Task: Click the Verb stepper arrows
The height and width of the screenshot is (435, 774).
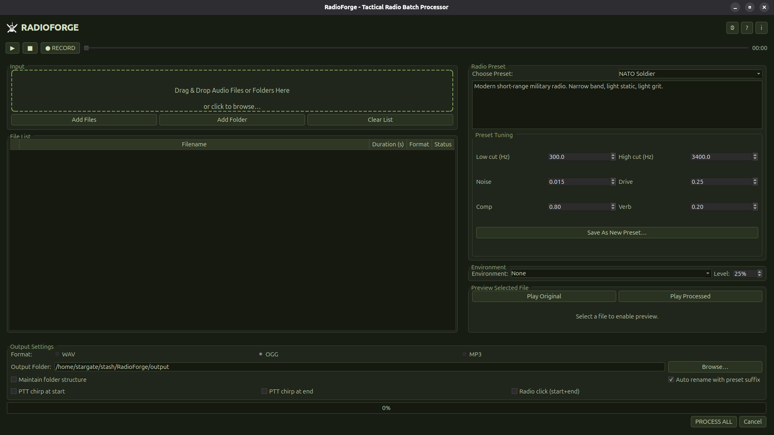Action: (755, 207)
